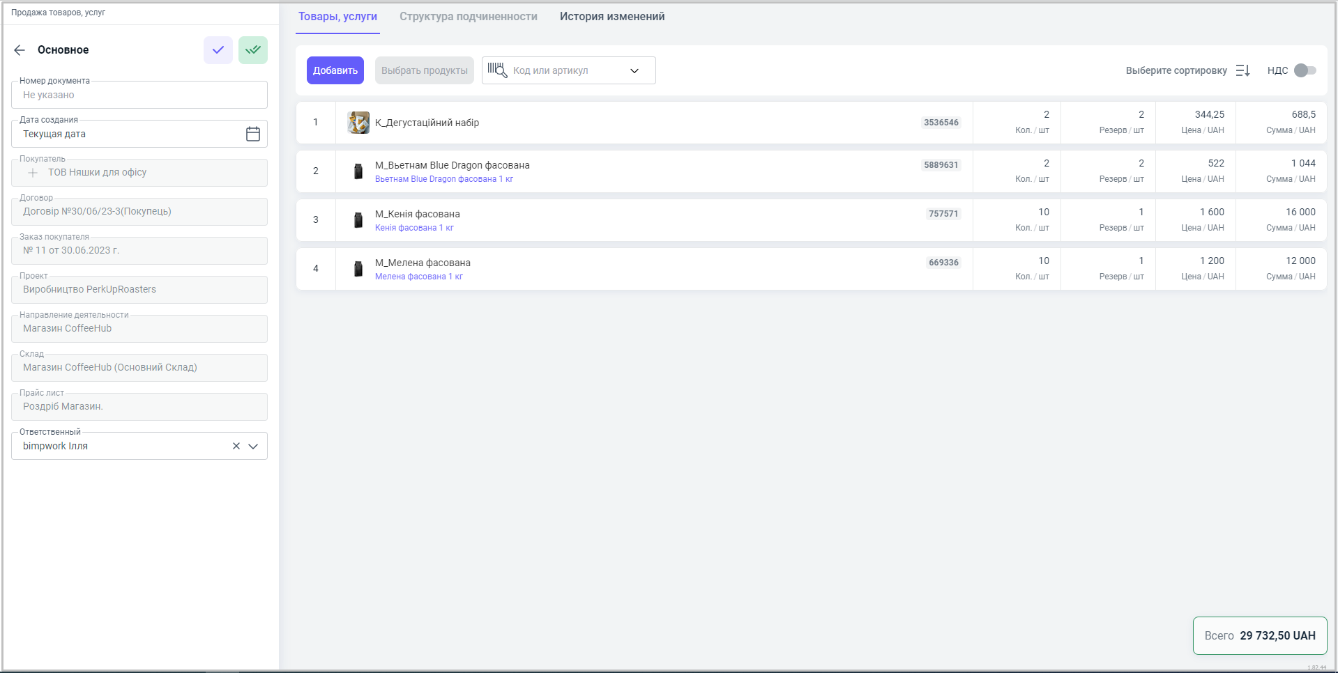Click the barcode scan search icon
This screenshot has width=1338, height=673.
497,70
